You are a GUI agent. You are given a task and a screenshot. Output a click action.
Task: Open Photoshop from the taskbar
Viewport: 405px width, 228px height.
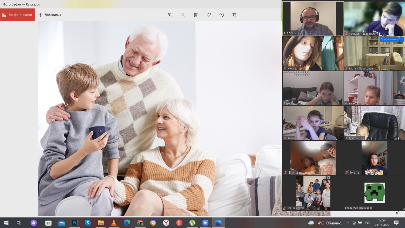75,223
